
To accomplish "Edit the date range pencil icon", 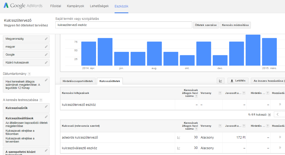I will click(46, 80).
